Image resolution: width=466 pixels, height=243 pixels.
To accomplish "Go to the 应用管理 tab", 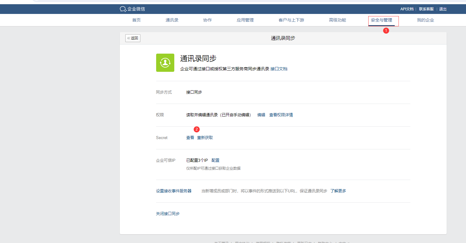I will tap(245, 20).
